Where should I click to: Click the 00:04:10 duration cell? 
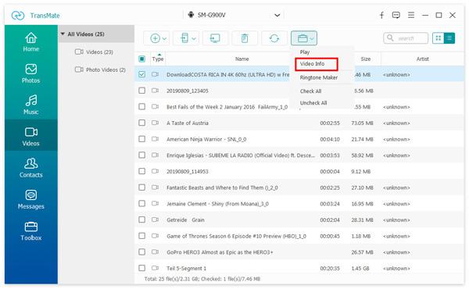[330, 139]
